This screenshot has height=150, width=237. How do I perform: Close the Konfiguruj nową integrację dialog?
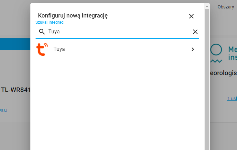point(191,16)
